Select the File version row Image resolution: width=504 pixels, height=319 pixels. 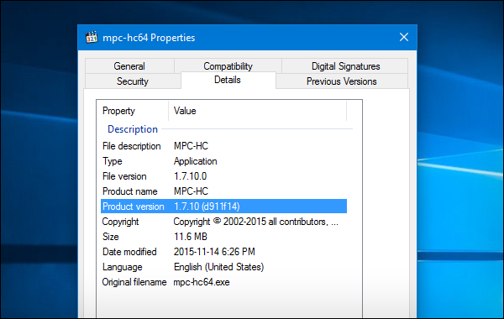(223, 176)
